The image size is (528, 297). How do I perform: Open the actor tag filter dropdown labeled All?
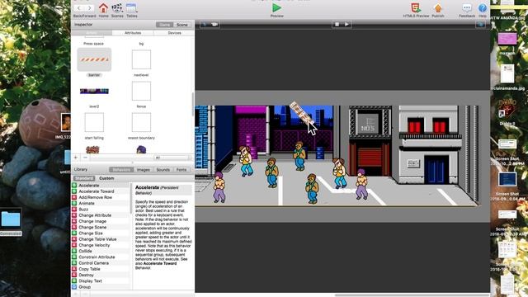click(x=172, y=158)
